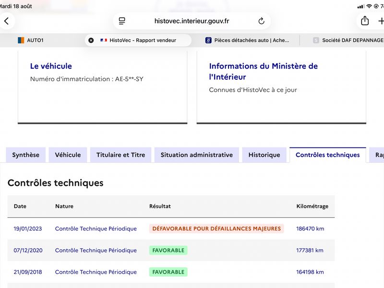Viewport: 384px width, 288px height.
Task: Click the date 19/01/2023
Action: [x=28, y=229]
